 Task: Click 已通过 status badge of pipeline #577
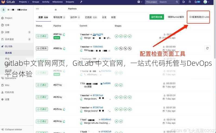tap(42, 85)
